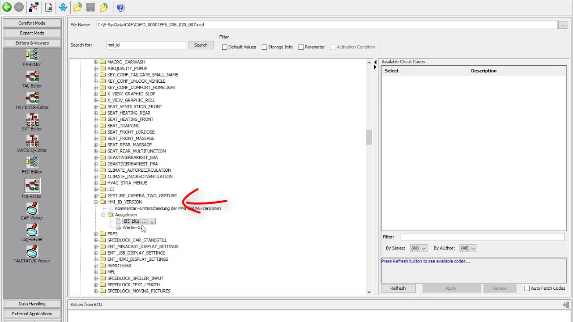This screenshot has height=322, width=573.
Task: Click the file browse ellipsis button
Action: point(563,25)
